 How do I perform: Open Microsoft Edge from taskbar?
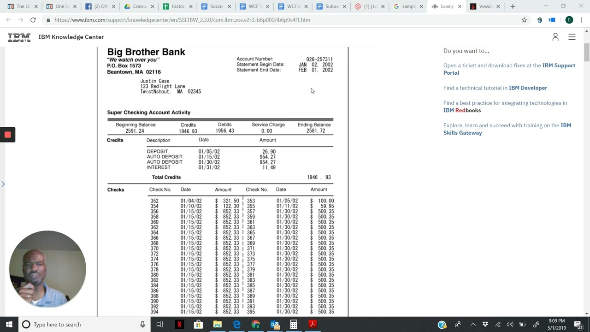point(236,325)
